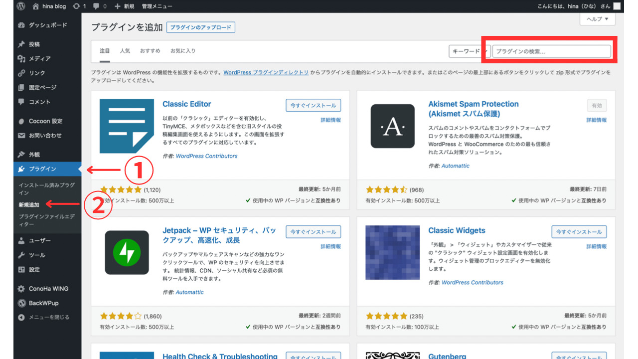Click the Classic Widgets plugin icon

(x=393, y=252)
